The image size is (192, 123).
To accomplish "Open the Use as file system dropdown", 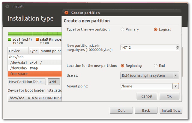I will tap(150, 75).
